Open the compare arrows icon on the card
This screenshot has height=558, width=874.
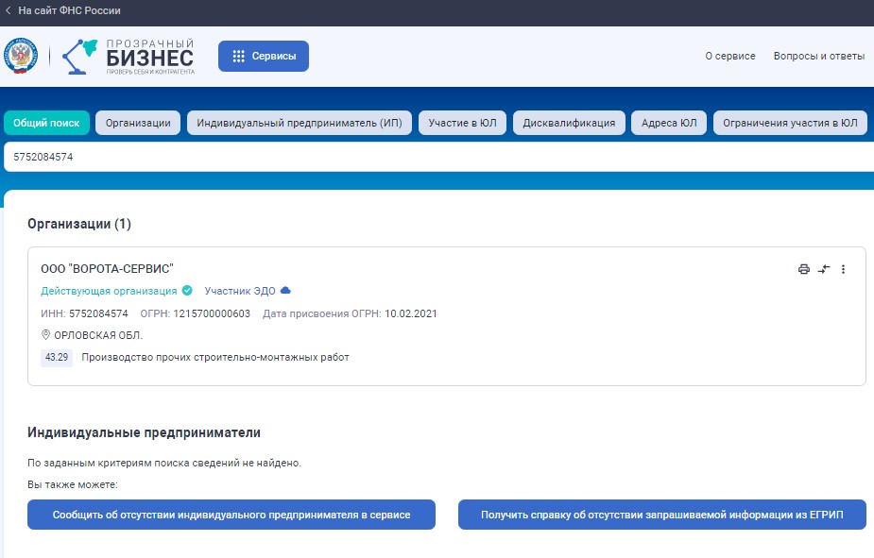[824, 268]
